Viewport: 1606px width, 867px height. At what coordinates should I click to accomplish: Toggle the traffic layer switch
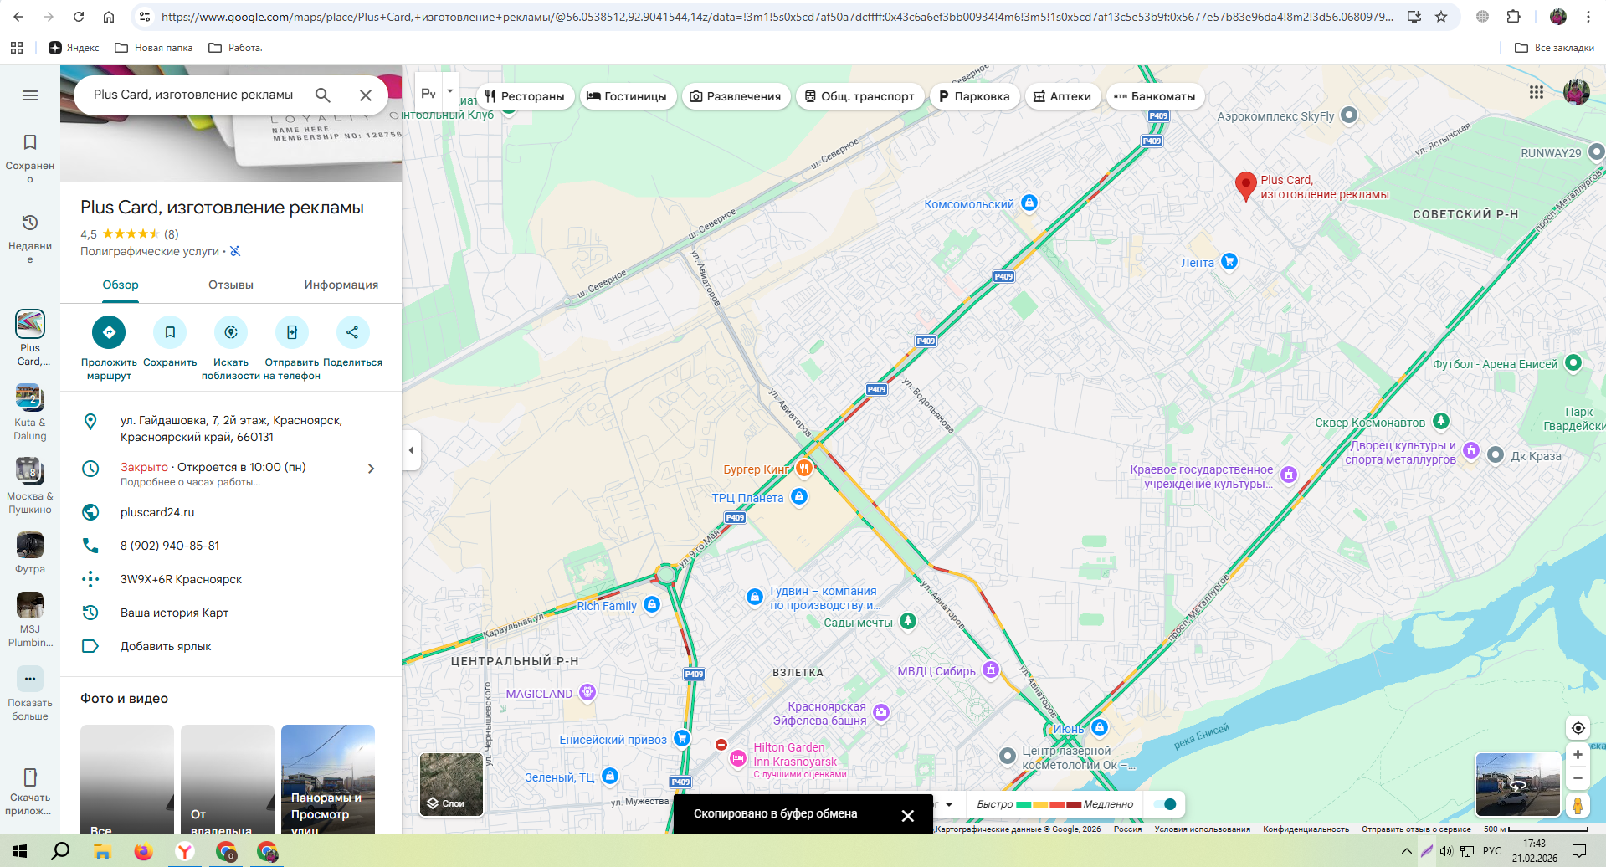(1165, 804)
